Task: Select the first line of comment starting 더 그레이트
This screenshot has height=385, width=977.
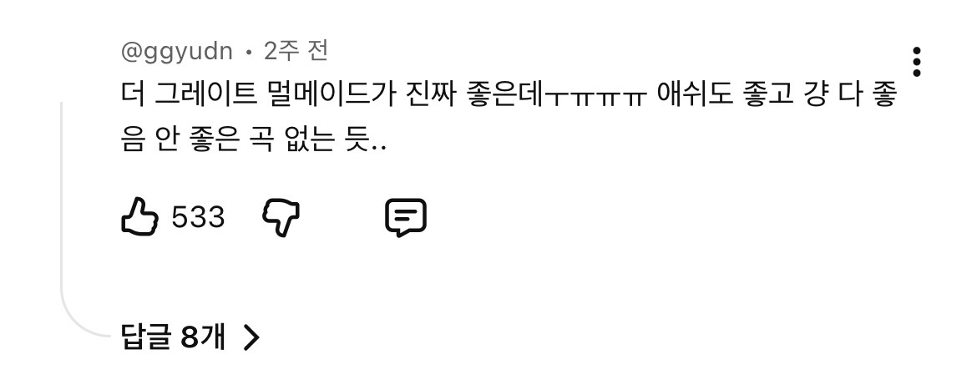Action: [508, 95]
